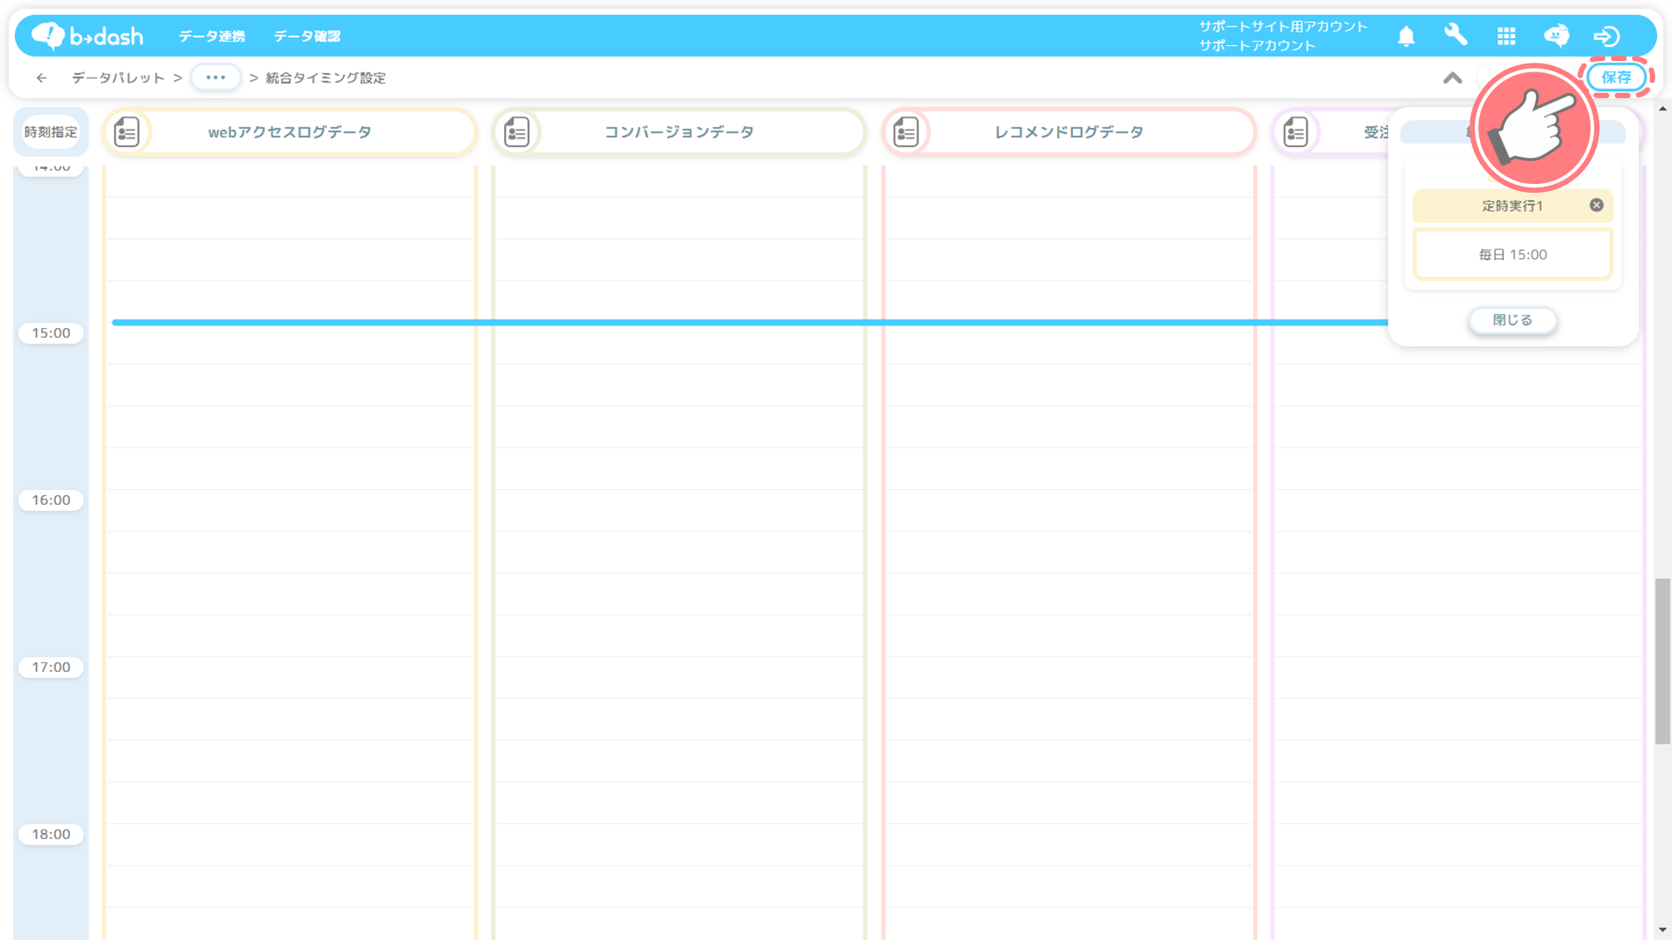Select the レコメンドログデータ column header

1069,132
